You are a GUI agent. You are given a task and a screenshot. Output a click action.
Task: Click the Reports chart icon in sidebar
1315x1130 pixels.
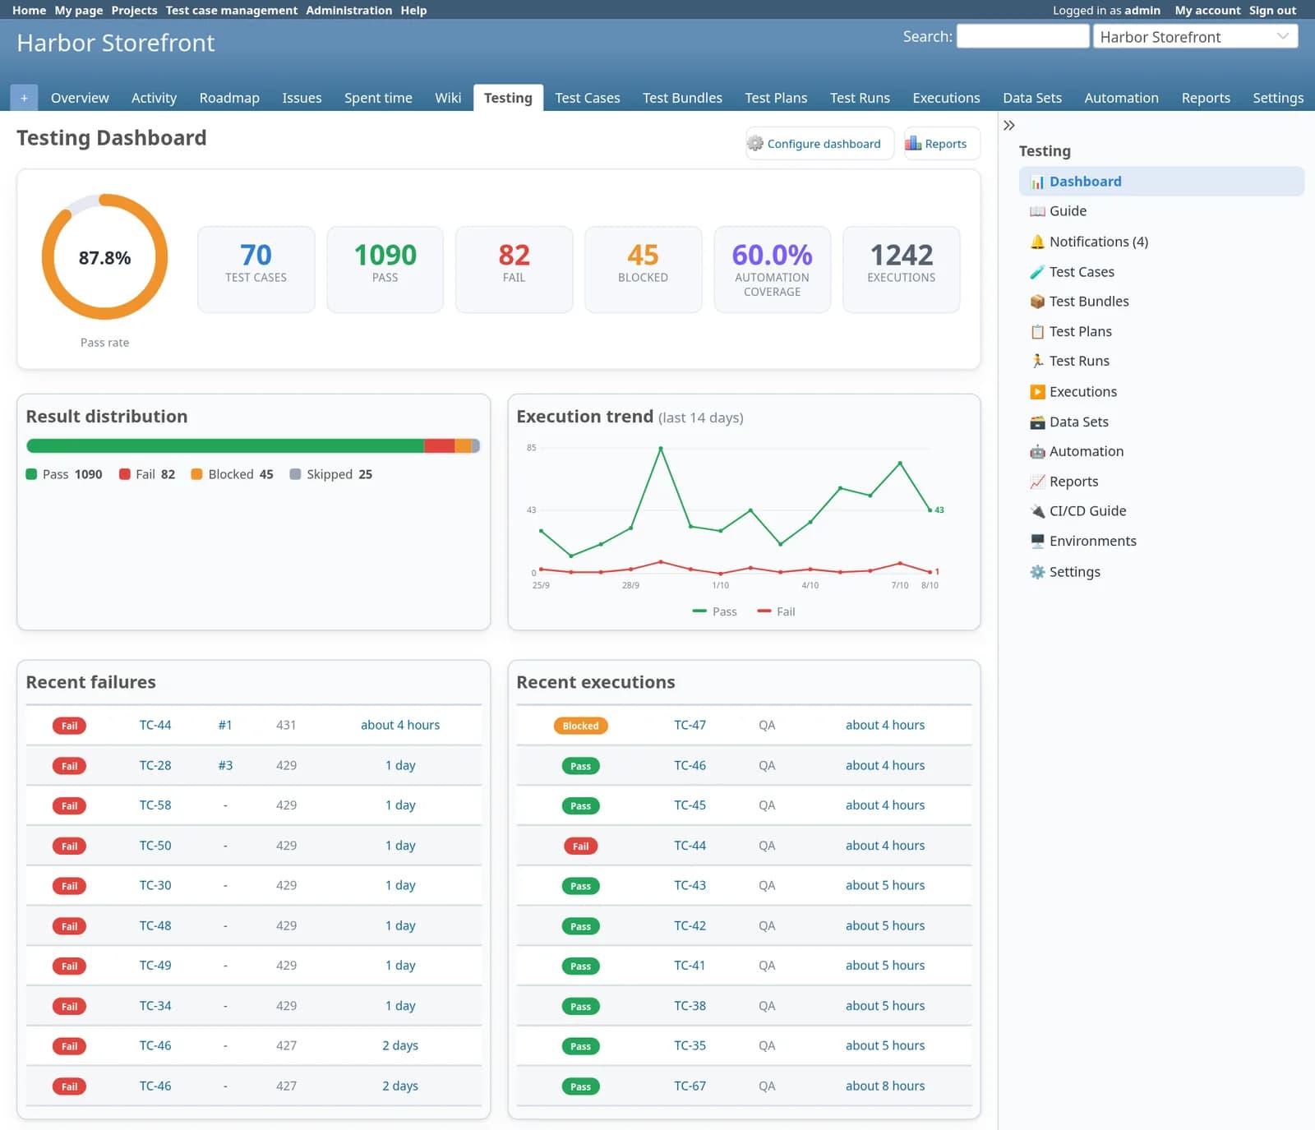click(x=1037, y=482)
